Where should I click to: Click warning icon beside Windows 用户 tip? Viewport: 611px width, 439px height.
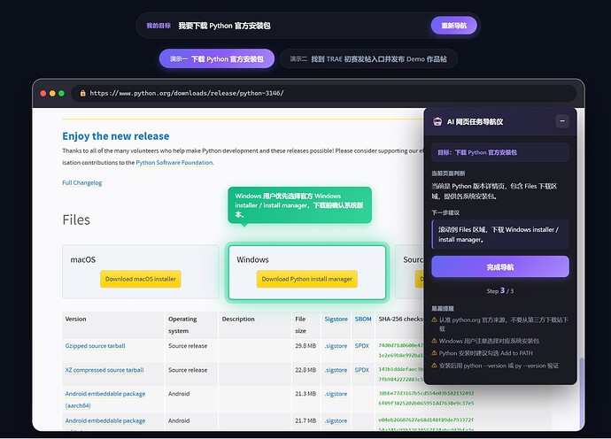(434, 341)
